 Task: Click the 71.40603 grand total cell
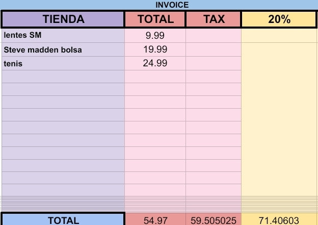coord(279,220)
